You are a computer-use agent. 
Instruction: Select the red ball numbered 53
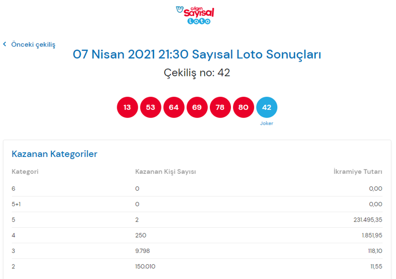pyautogui.click(x=151, y=107)
